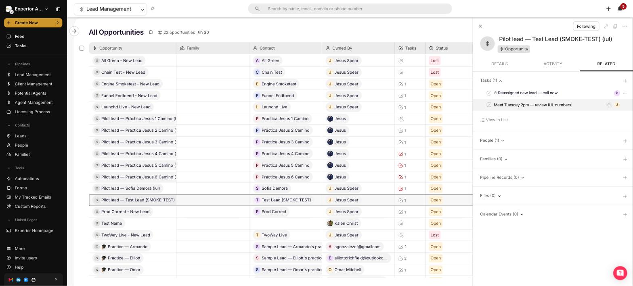633x286 pixels.
Task: Dismiss the bottom integrations bar
Action: pyautogui.click(x=56, y=279)
